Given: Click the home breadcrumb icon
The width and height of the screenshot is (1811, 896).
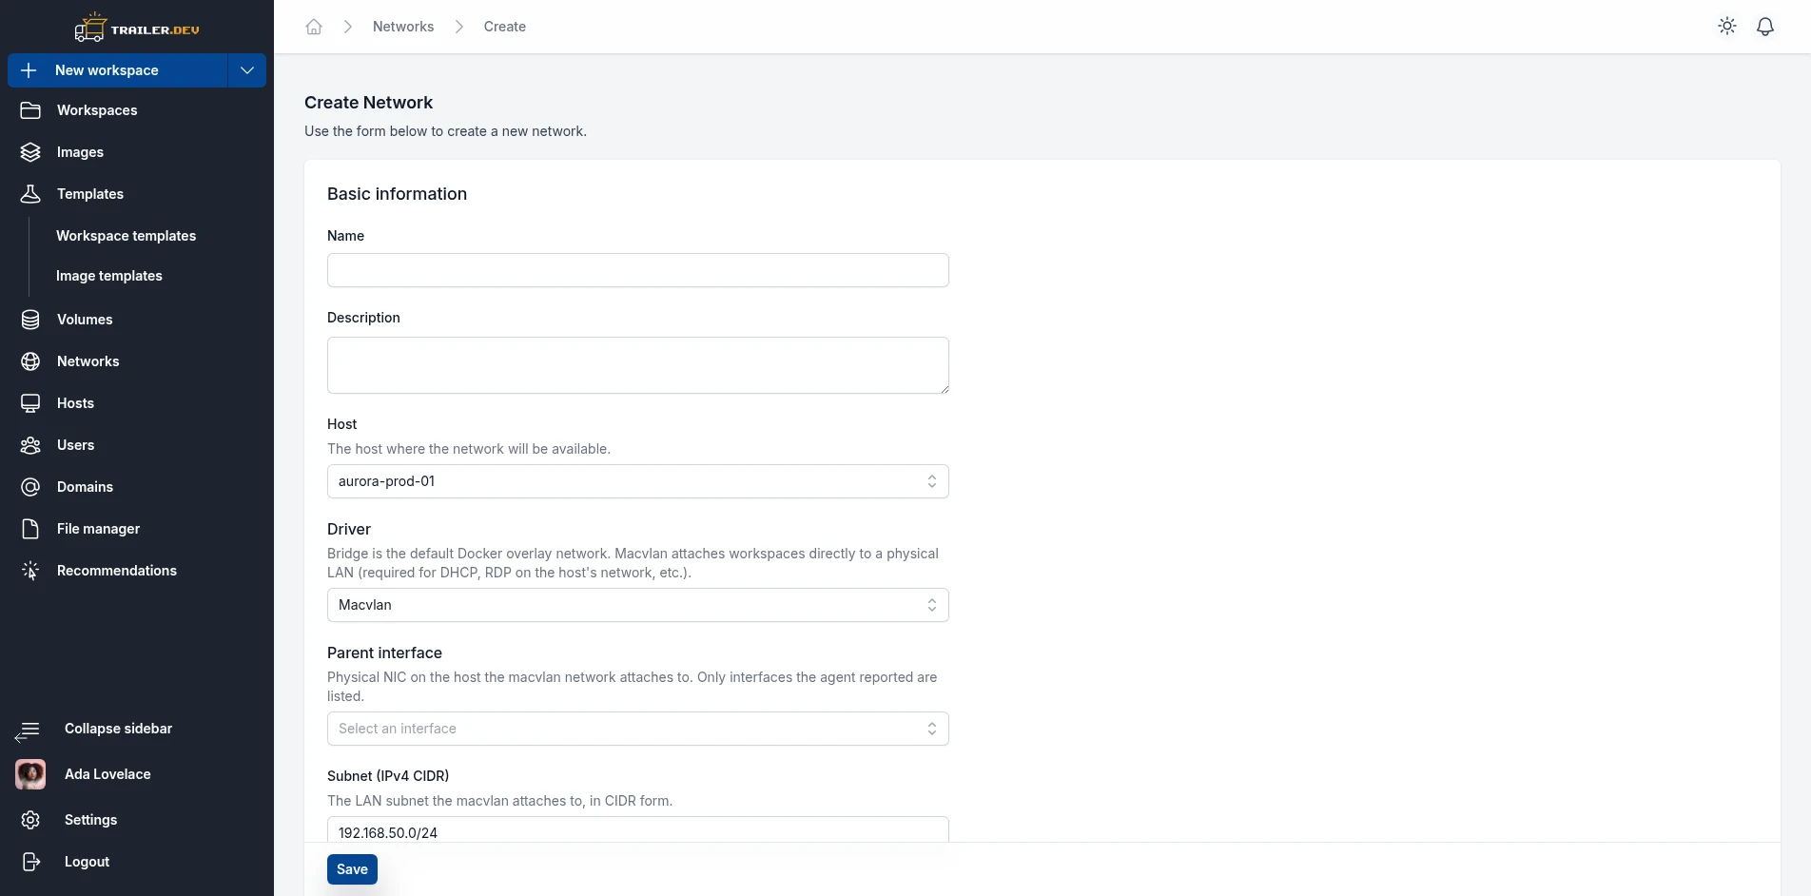Looking at the screenshot, I should [314, 27].
